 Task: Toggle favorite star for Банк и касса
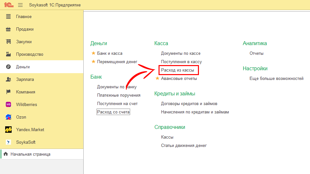[x=93, y=53]
